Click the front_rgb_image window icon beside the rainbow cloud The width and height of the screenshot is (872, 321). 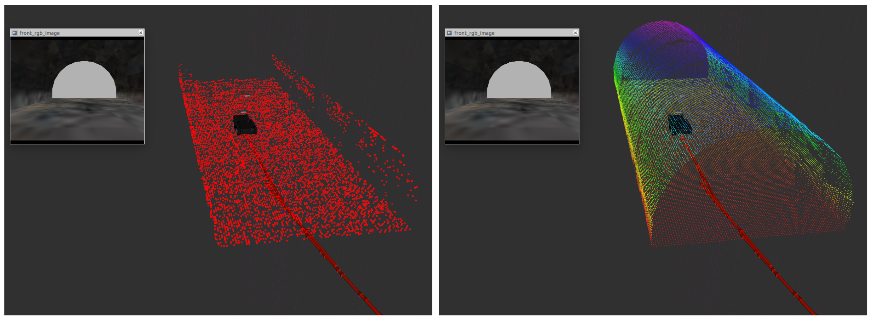[449, 33]
